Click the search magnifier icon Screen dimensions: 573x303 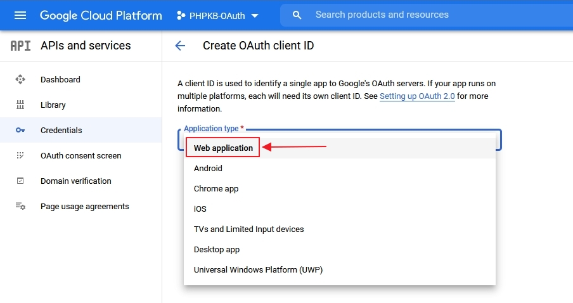(297, 15)
